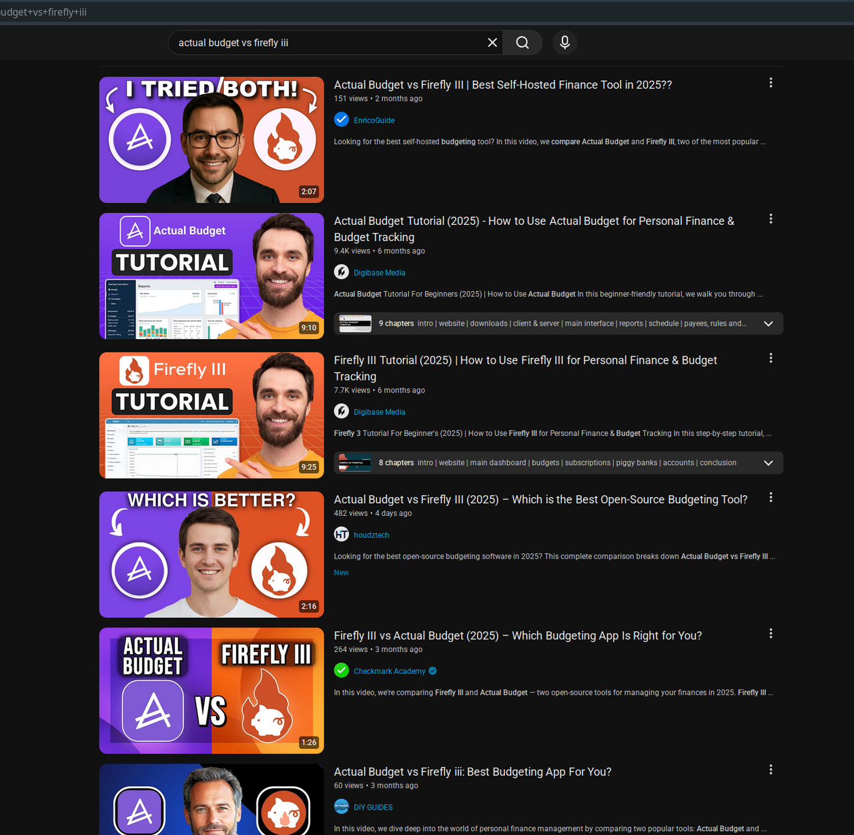Click description 'Firefly 3 Tutorial For Beginner's (2025)'
The image size is (854, 835).
tap(553, 433)
